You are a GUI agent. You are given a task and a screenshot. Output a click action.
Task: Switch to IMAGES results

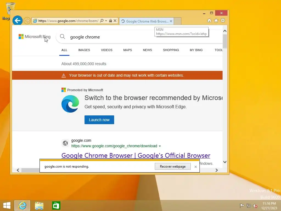tap(84, 50)
